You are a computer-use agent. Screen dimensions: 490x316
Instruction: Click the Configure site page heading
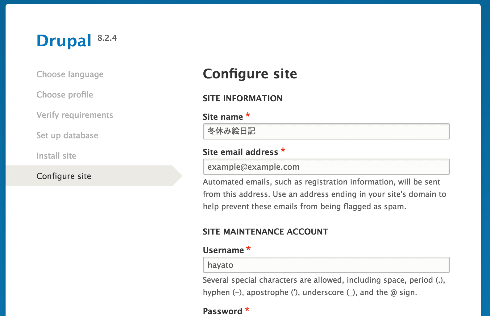pyautogui.click(x=250, y=74)
